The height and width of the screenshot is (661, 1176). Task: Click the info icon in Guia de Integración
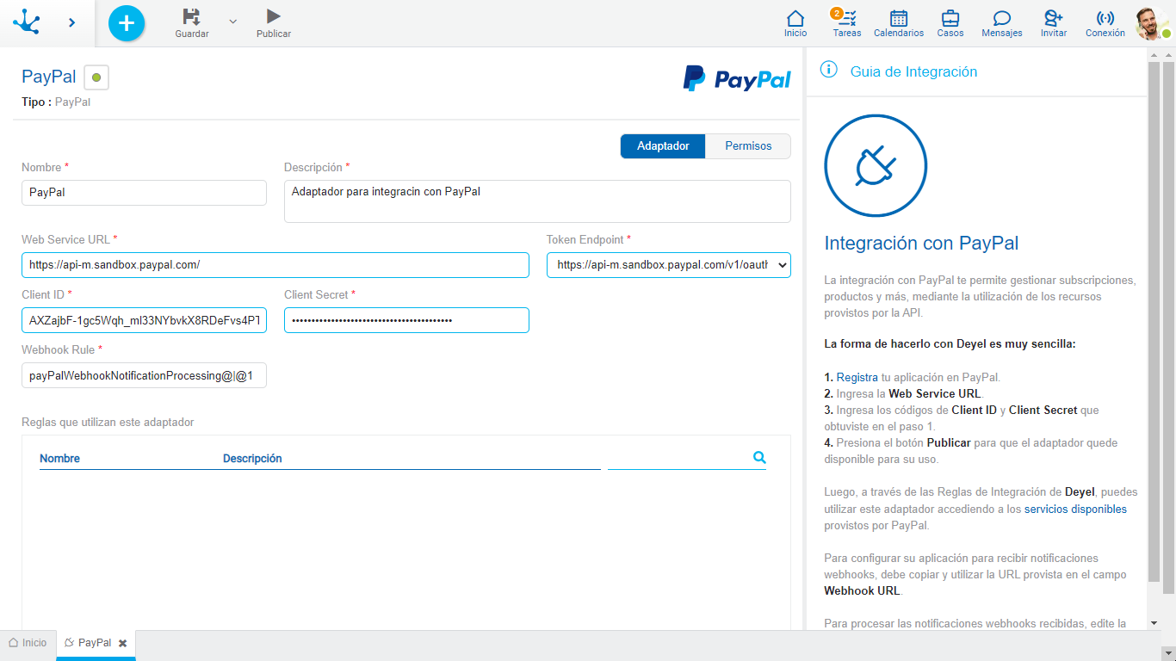coord(829,70)
